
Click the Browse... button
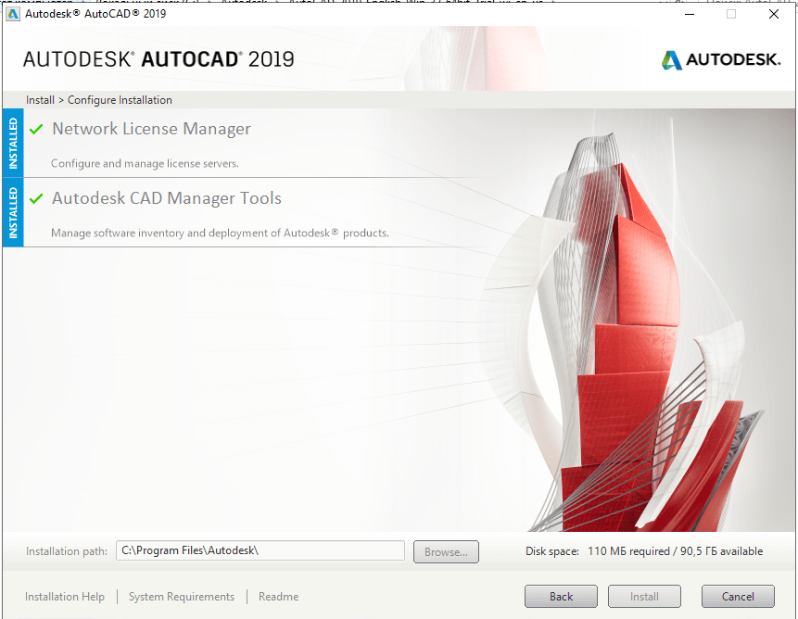point(446,552)
